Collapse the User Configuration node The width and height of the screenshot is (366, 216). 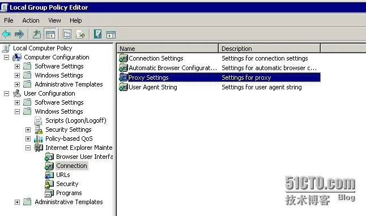pyautogui.click(x=7, y=93)
